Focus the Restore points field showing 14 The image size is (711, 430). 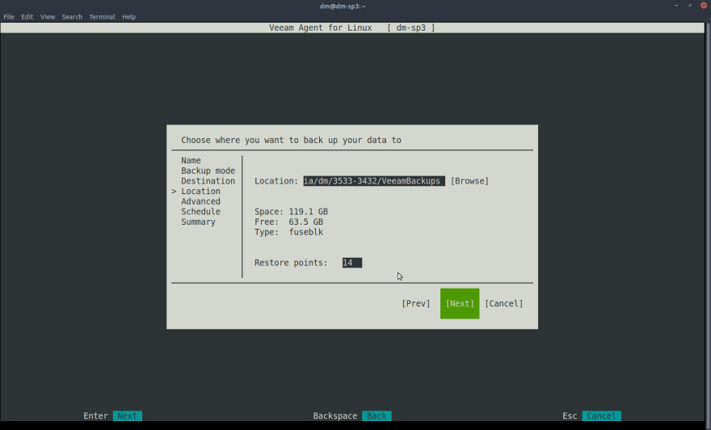(x=352, y=263)
